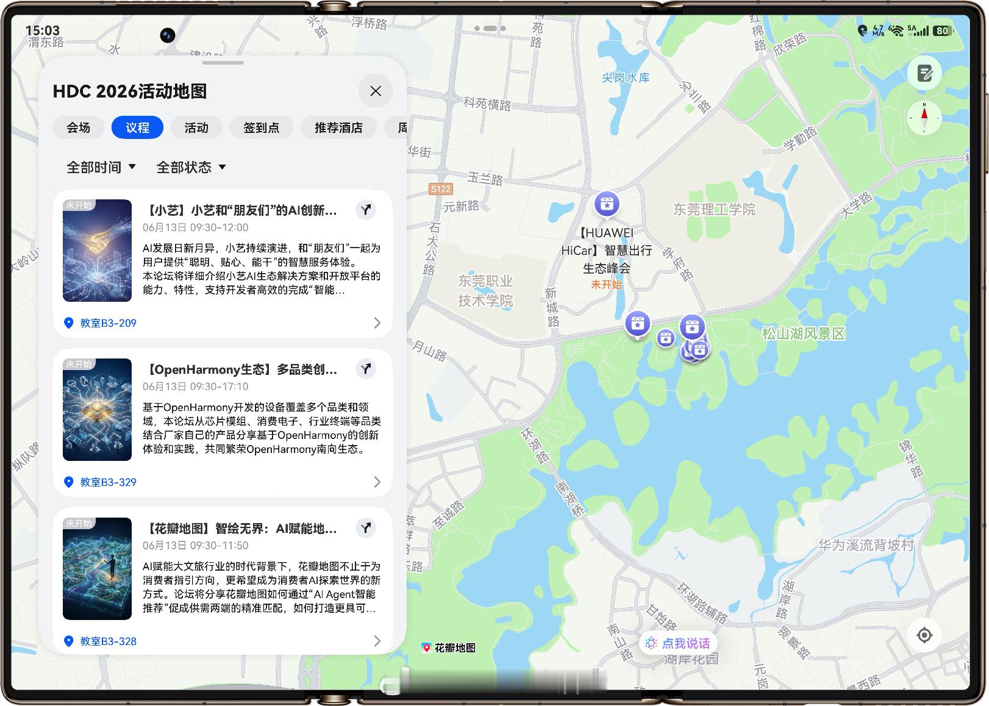This screenshot has height=706, width=989.
Task: Reset map orientation with the compass
Action: 924,118
